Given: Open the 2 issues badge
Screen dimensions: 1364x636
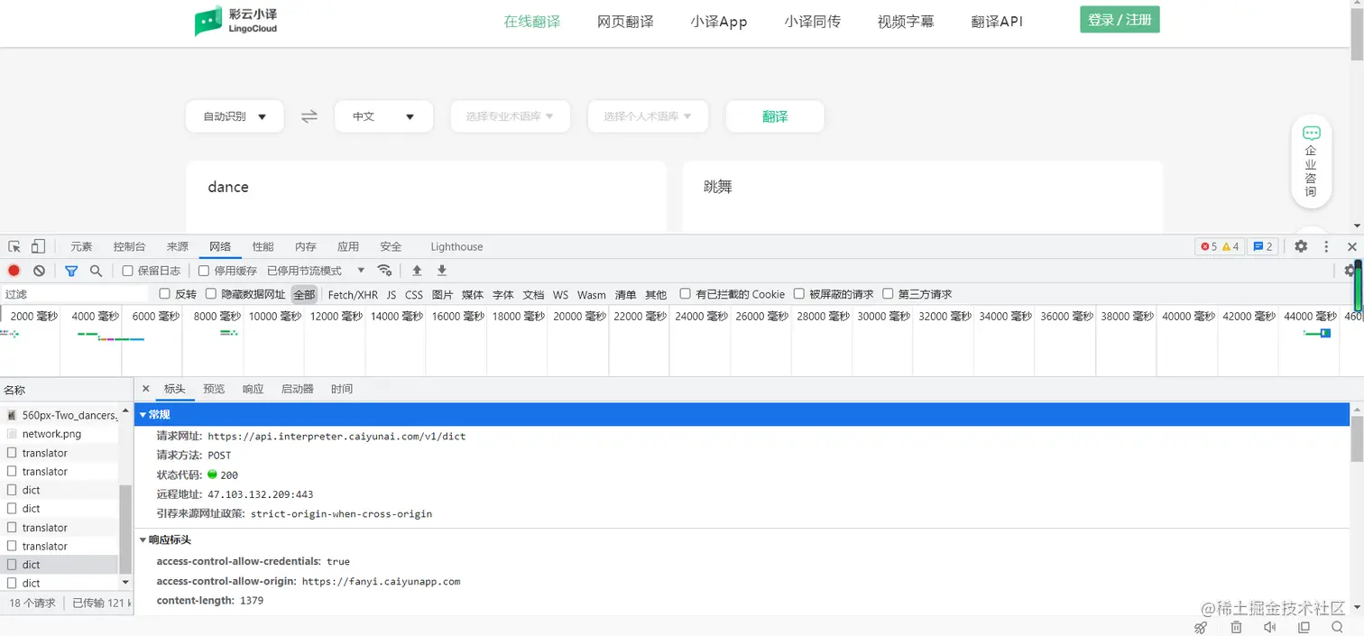Looking at the screenshot, I should click(1263, 246).
